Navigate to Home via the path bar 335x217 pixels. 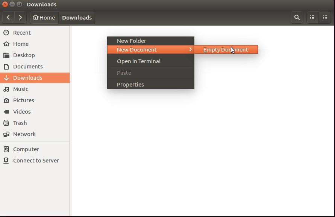coord(44,17)
